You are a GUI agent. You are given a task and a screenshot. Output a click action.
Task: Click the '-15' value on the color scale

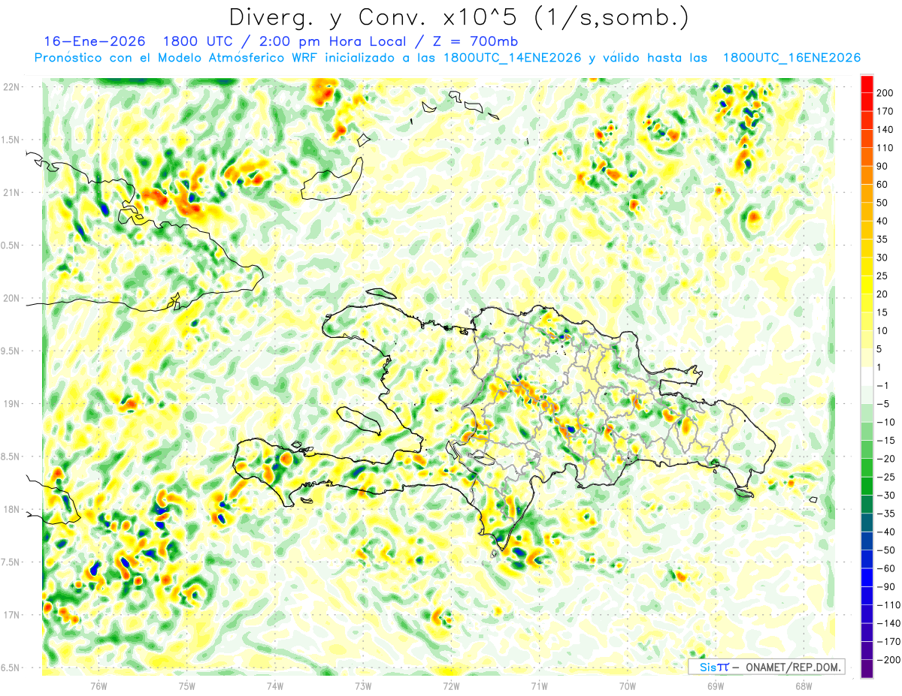pos(885,441)
